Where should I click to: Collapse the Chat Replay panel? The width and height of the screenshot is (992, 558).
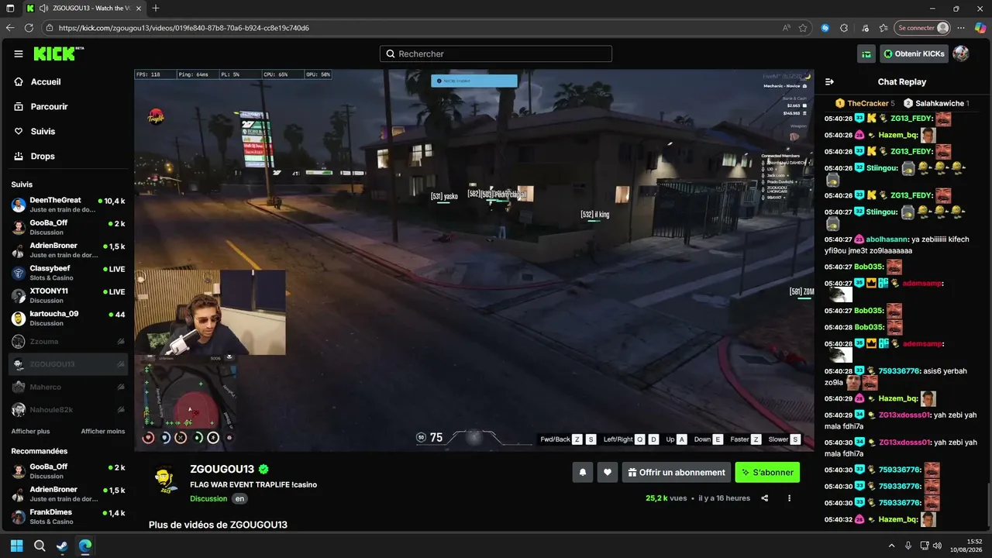click(829, 81)
